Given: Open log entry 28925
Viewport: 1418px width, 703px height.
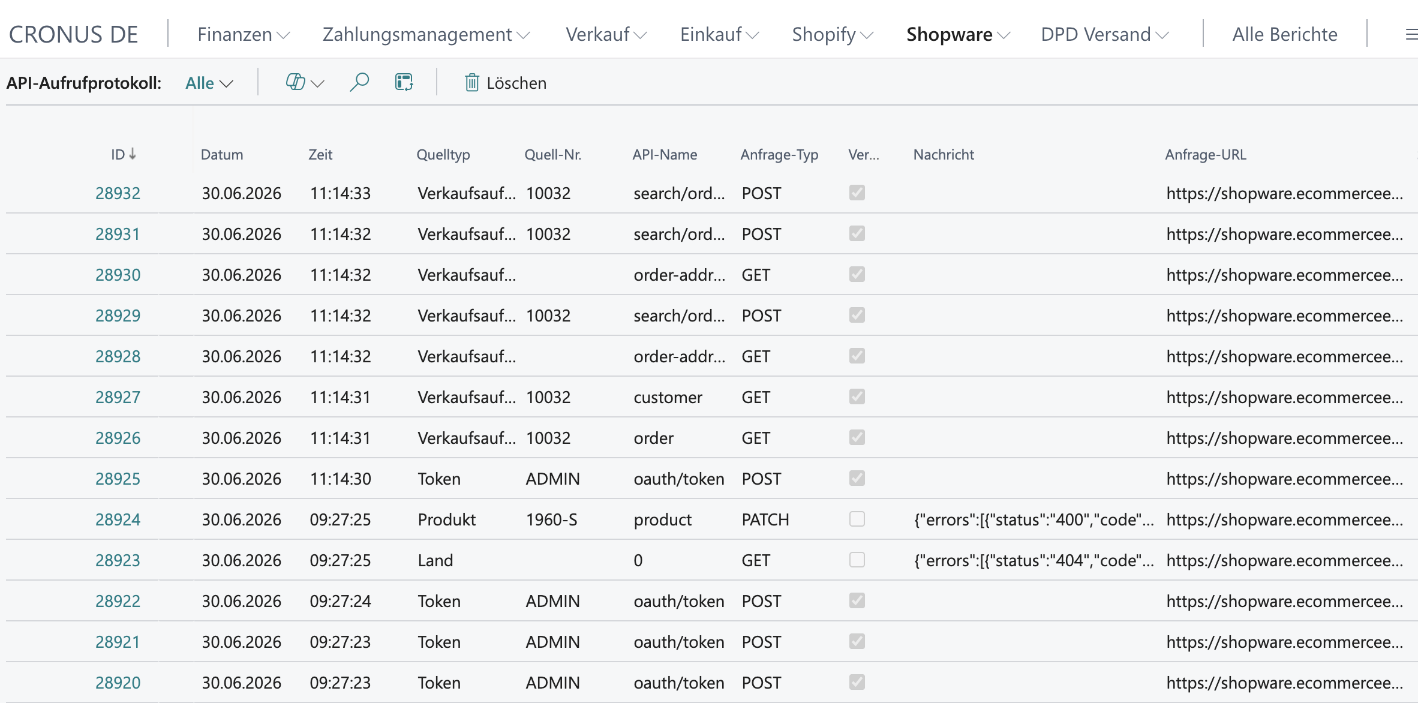Looking at the screenshot, I should click(x=118, y=479).
